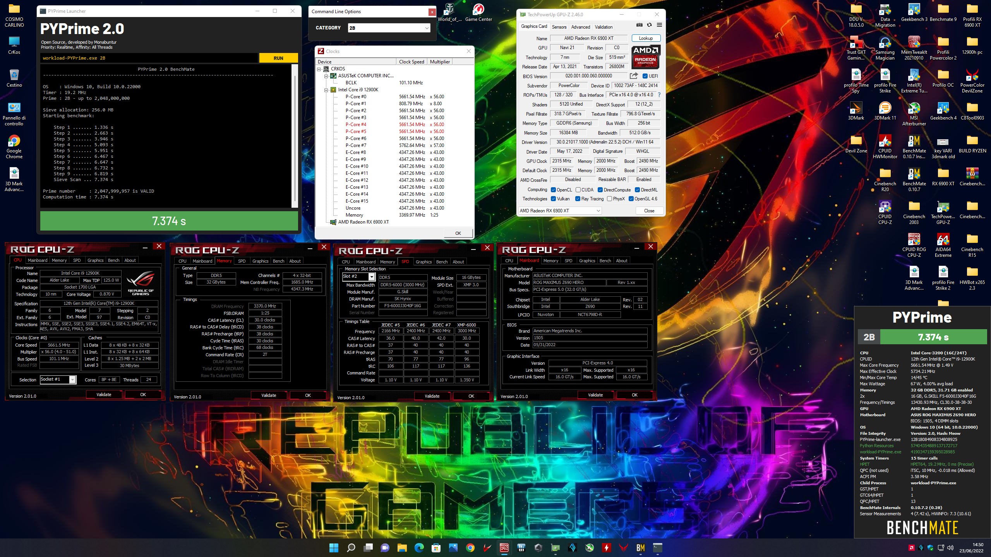Image resolution: width=991 pixels, height=557 pixels.
Task: Open the CPUID ROG CPU-Z desktop icon
Action: [914, 245]
